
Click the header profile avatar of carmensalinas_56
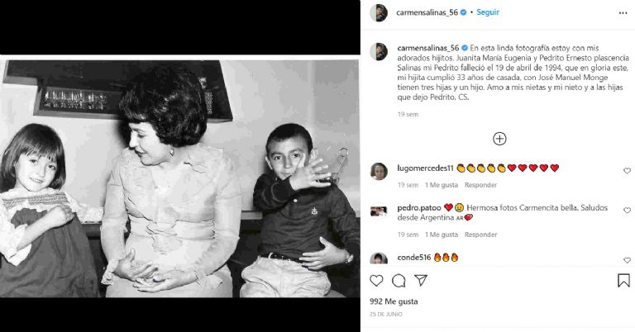[x=379, y=13]
